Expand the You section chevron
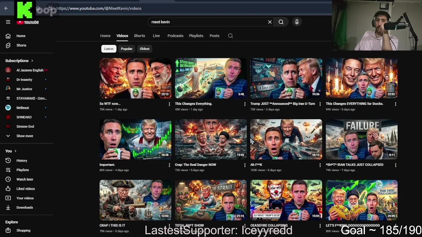 click(x=15, y=151)
